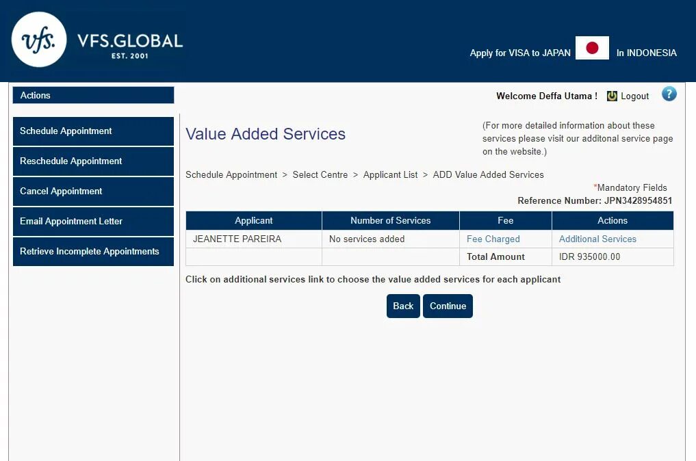Click the Japan flag icon
Image resolution: width=696 pixels, height=461 pixels.
click(592, 47)
